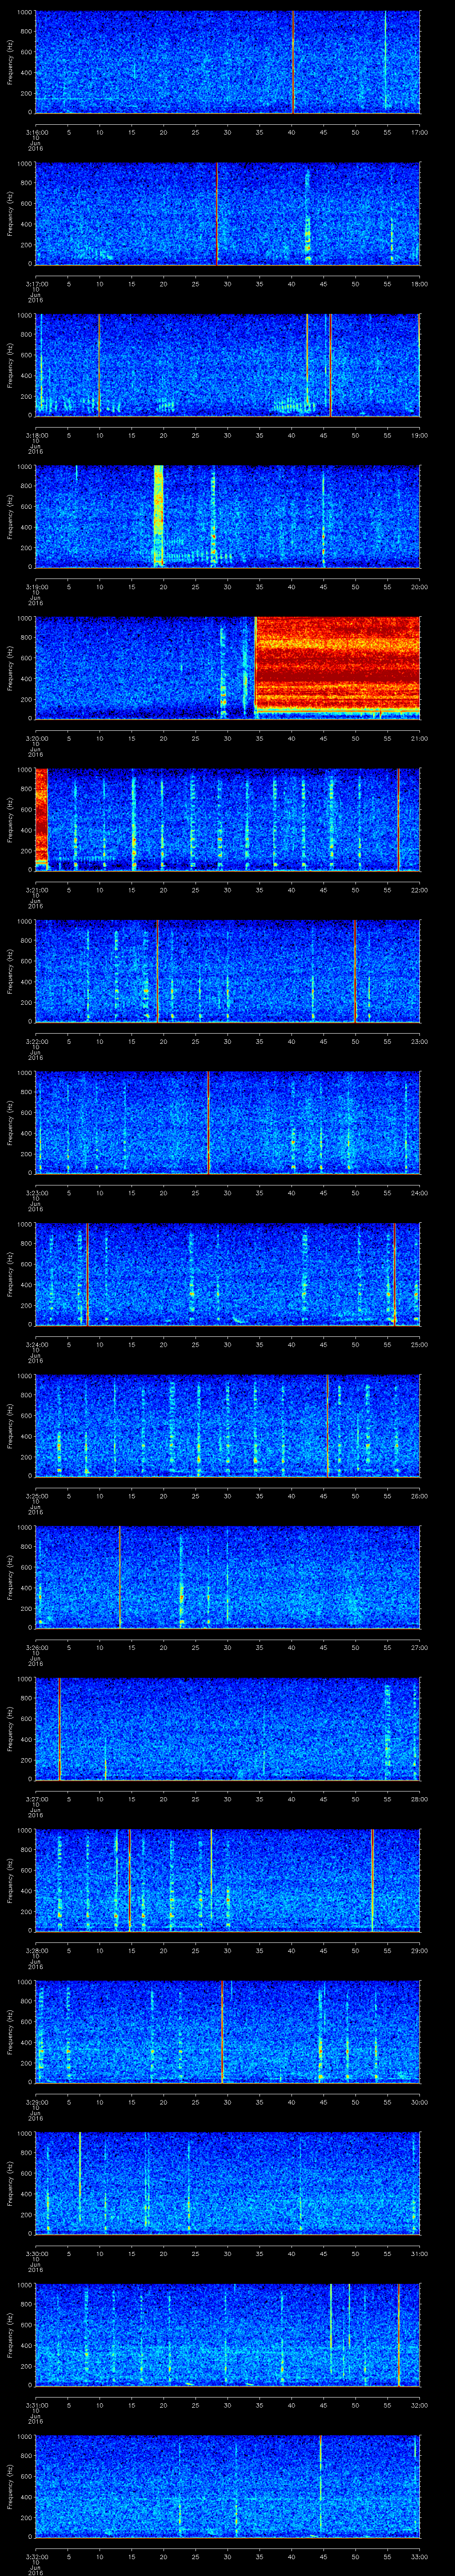Open the spectrogram panel beginning at 3:31:00
455x2576 pixels.
click(x=228, y=2335)
